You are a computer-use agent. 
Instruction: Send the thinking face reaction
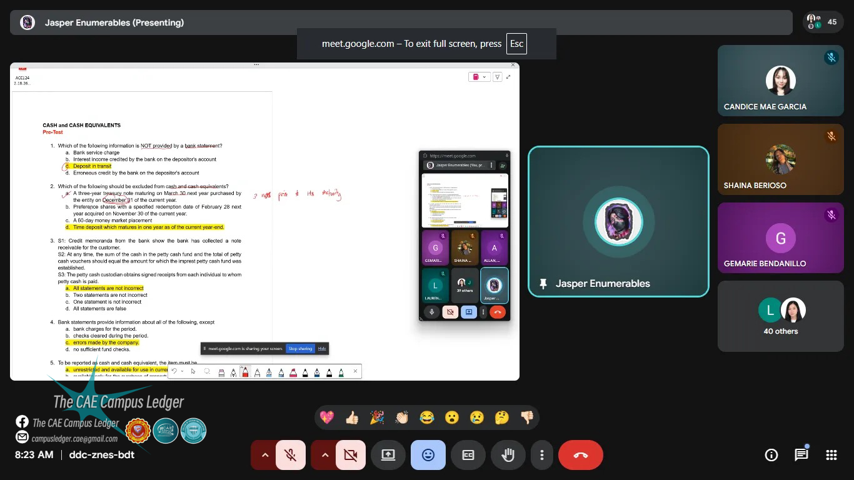click(502, 417)
